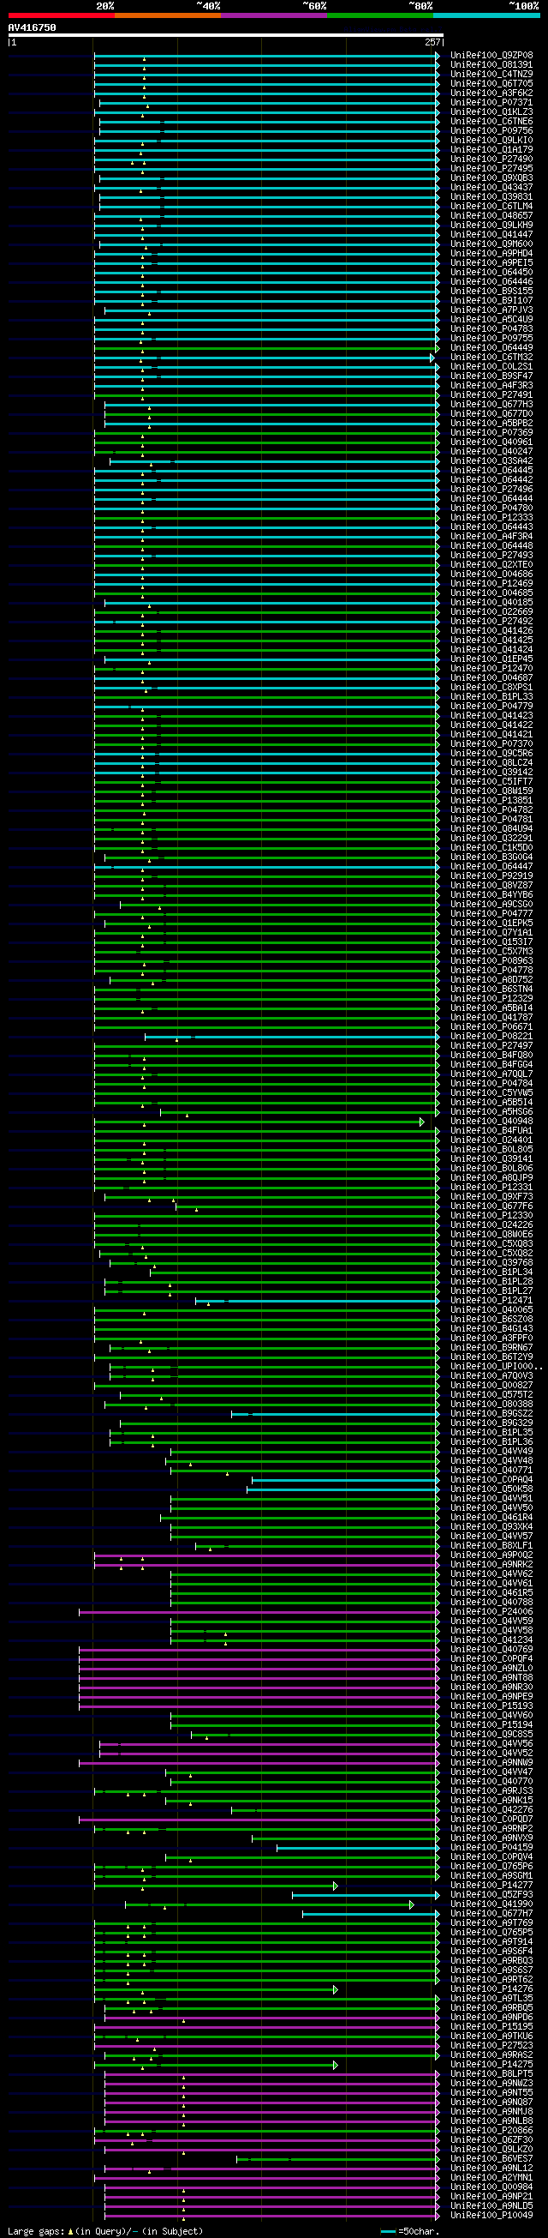The width and height of the screenshot is (548, 2238).
Task: Click label UniRef100_Q9LKH9
Action: coord(491,225)
